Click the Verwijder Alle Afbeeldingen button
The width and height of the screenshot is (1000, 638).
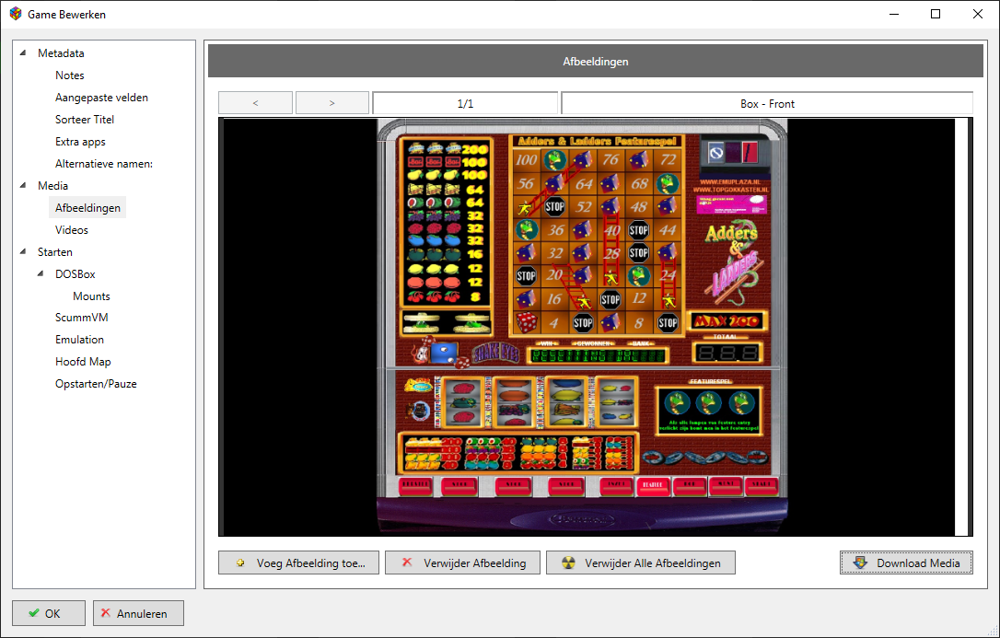tap(640, 563)
